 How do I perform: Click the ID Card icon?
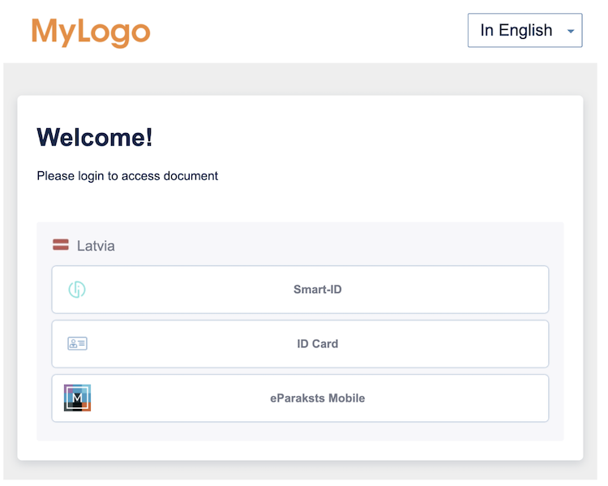click(77, 344)
